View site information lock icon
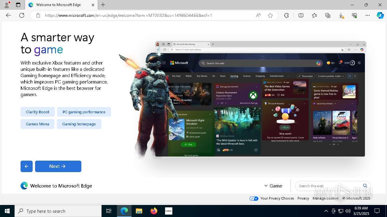 click(38, 15)
